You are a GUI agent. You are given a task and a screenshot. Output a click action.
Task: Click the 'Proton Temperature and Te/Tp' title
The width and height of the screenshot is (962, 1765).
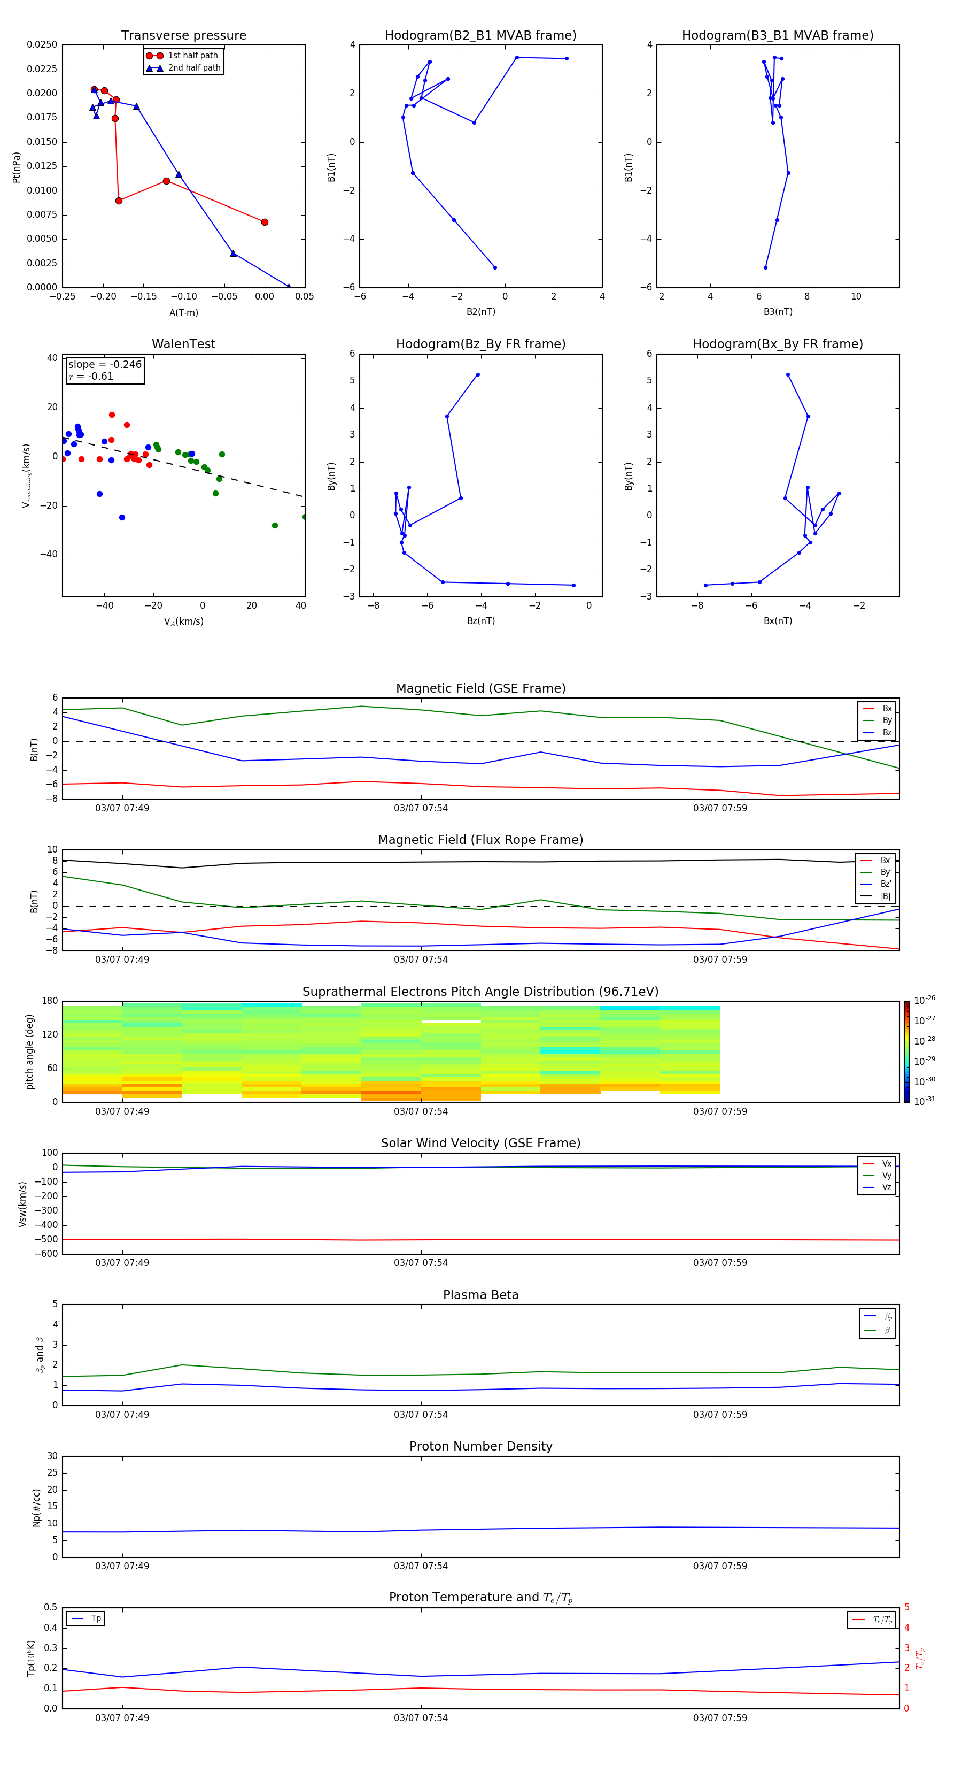480,1598
